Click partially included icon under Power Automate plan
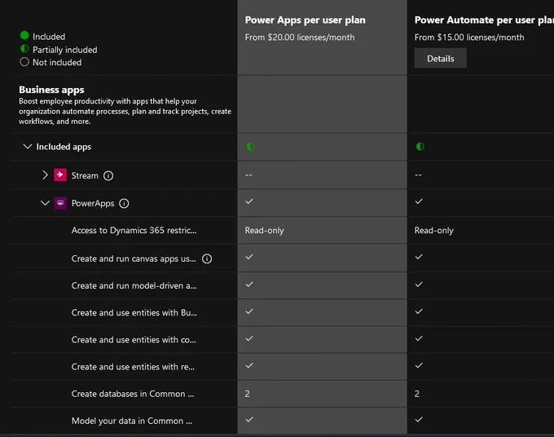554x437 pixels. [x=420, y=147]
